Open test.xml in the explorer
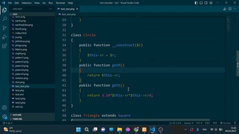This screenshot has width=239, height=134. (x=19, y=94)
